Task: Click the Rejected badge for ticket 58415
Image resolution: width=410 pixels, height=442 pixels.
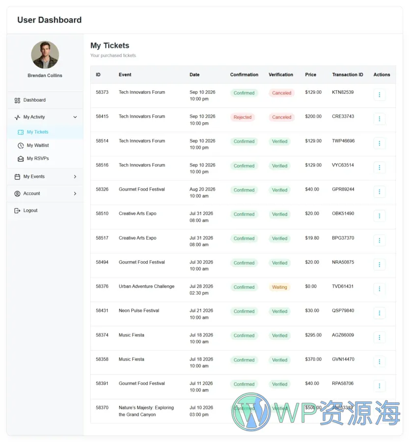Action: pos(243,117)
